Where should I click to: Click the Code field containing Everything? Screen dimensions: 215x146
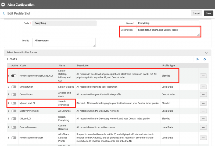click(64, 23)
